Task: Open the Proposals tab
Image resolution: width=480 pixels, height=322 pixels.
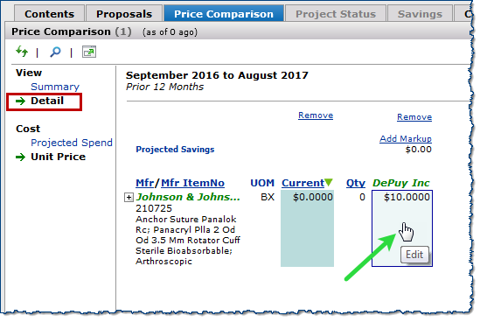Action: (124, 14)
